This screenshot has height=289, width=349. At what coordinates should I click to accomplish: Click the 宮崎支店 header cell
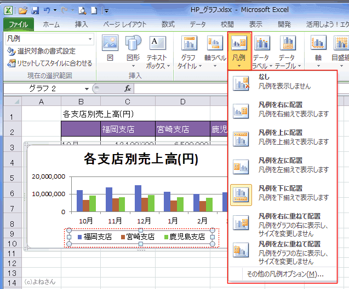point(182,129)
